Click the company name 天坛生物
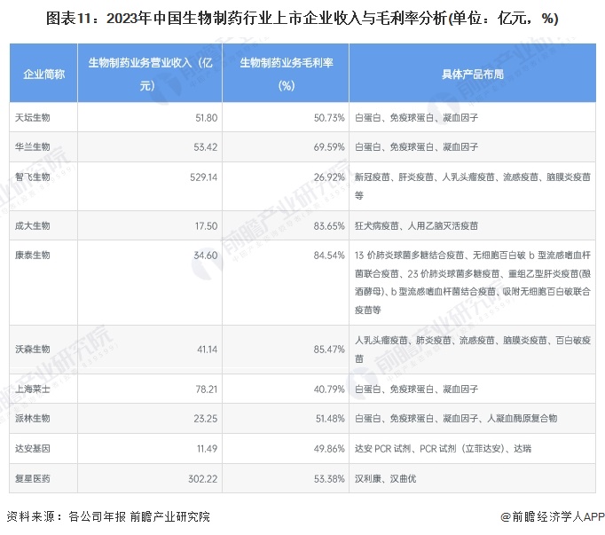605x535 pixels. (x=33, y=117)
